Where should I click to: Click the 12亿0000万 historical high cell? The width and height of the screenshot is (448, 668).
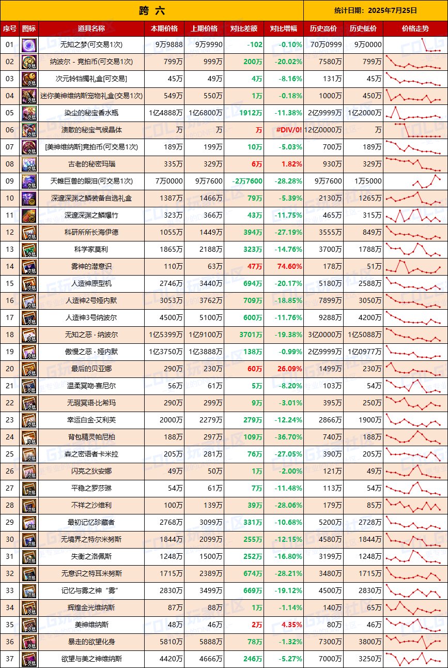click(323, 130)
